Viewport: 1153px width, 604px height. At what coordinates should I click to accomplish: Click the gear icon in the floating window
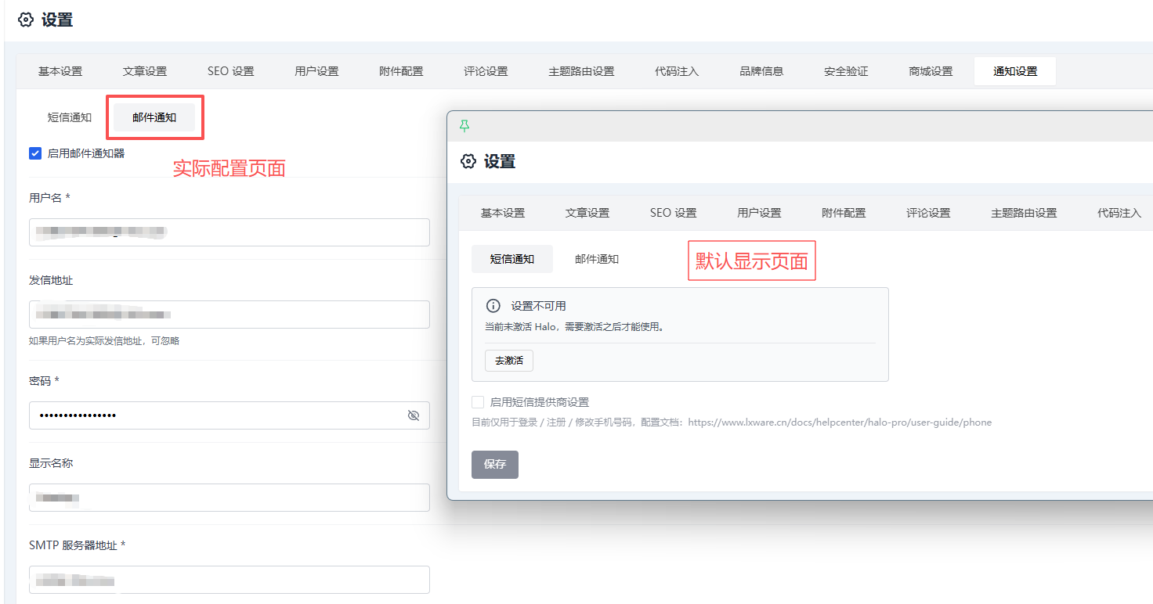pyautogui.click(x=468, y=162)
